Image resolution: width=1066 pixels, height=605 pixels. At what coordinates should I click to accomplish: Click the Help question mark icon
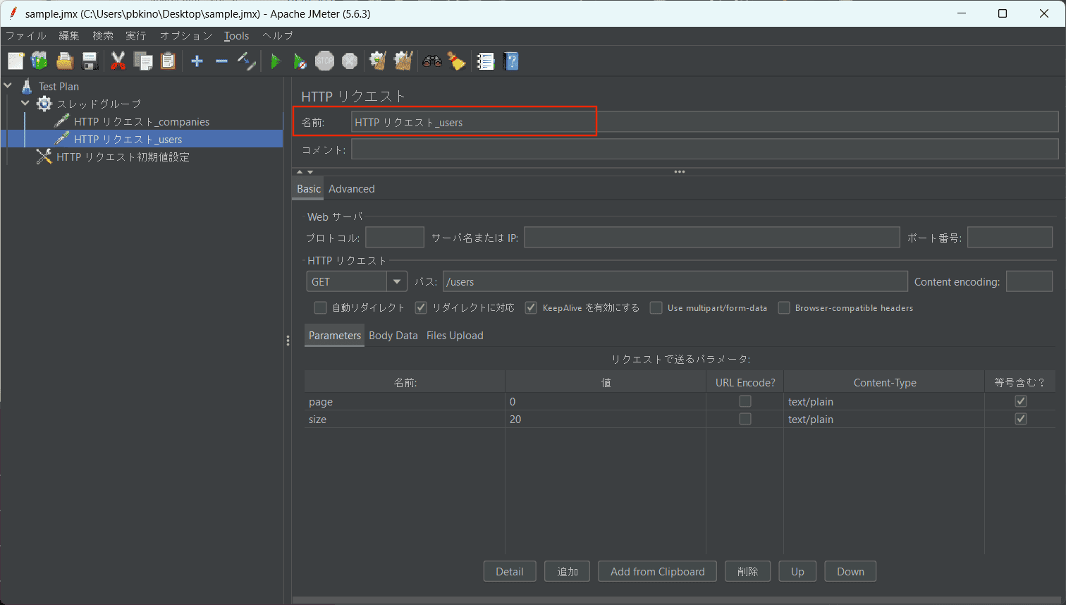(x=511, y=61)
